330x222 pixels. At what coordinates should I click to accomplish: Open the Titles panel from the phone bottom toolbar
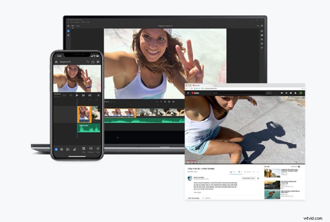[x=84, y=149]
